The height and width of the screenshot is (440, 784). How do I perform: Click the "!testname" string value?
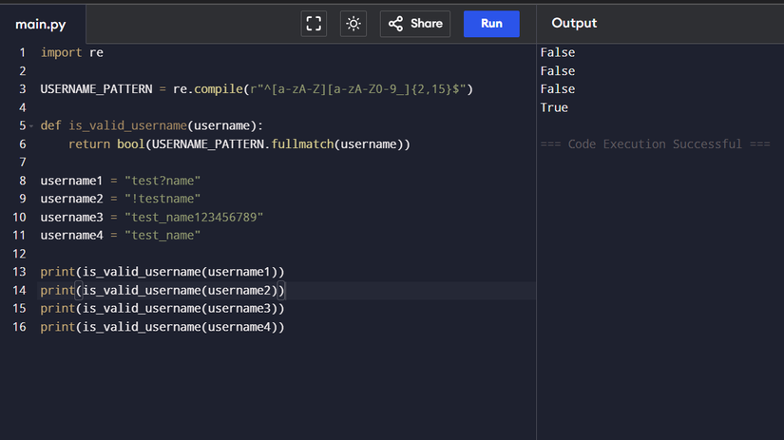[x=163, y=199]
